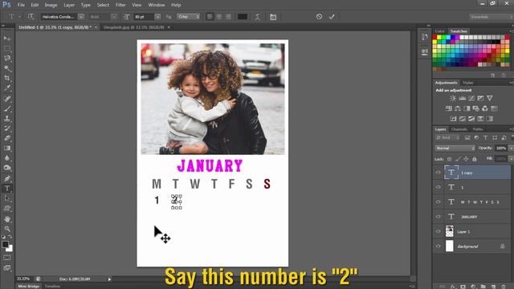
Task: Center text alignment button
Action: click(x=218, y=16)
